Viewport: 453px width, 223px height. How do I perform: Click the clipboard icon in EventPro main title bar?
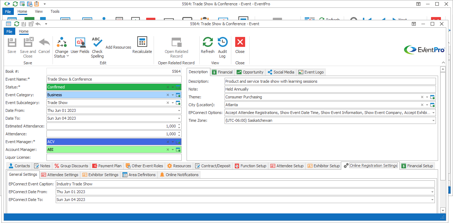point(37,4)
